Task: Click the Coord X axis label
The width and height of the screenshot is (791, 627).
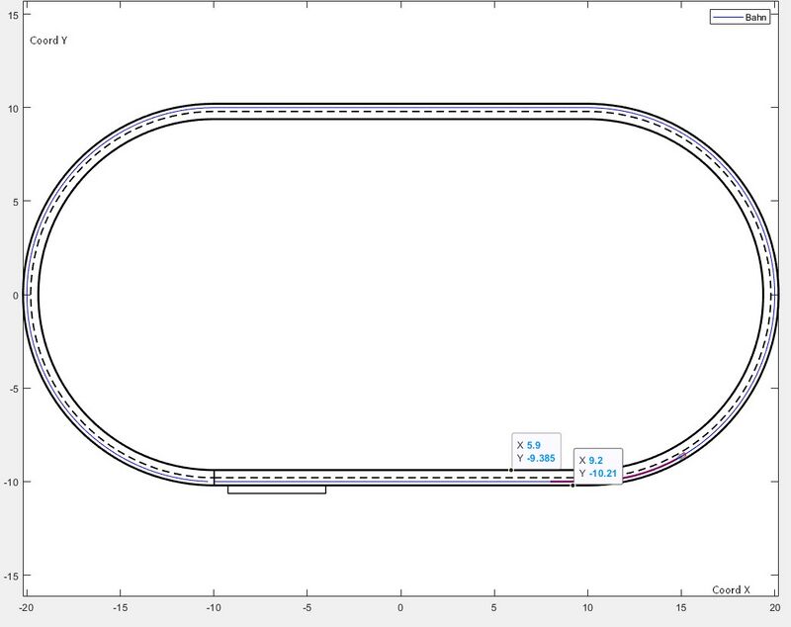Action: click(x=732, y=589)
